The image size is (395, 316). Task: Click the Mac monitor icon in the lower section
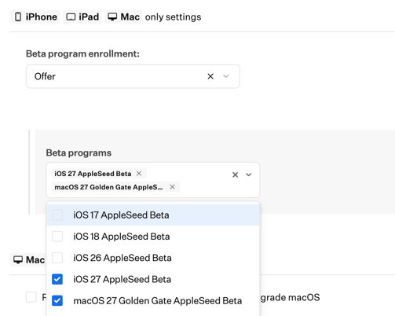point(18,260)
